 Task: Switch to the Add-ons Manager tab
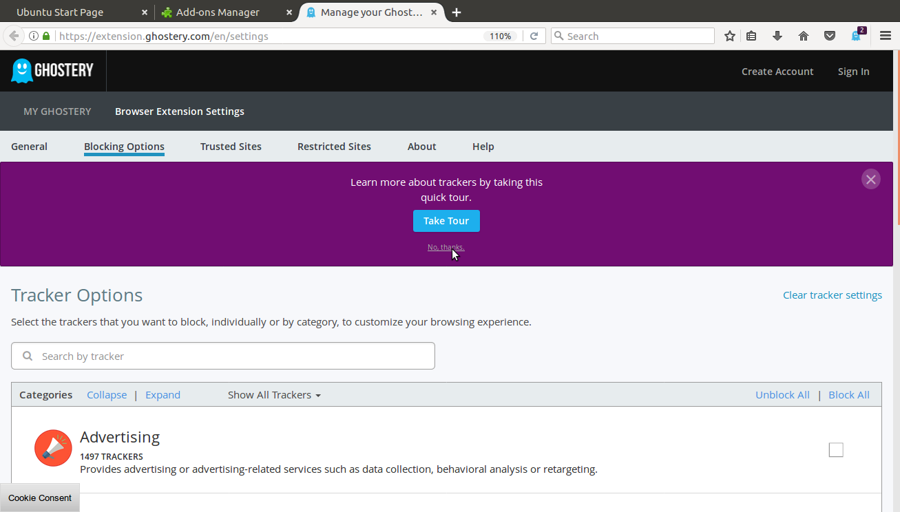[226, 12]
